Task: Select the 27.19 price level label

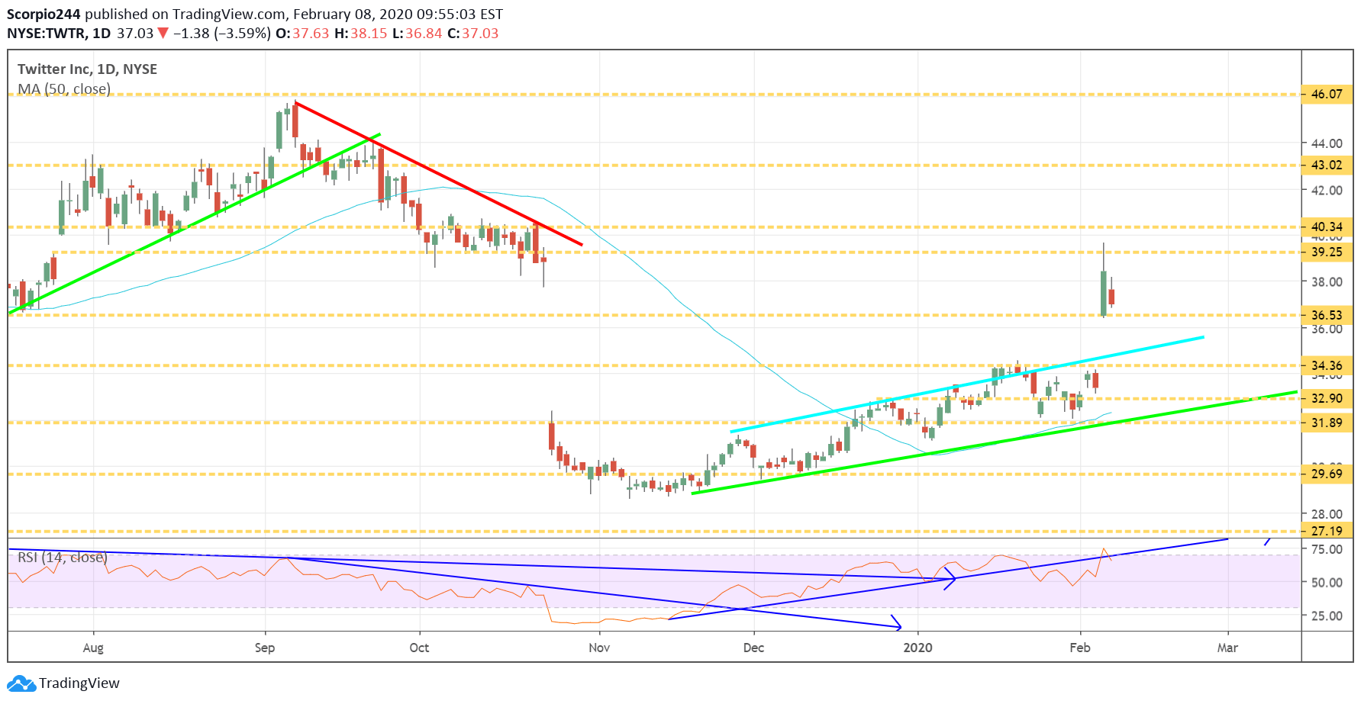Action: click(1327, 531)
